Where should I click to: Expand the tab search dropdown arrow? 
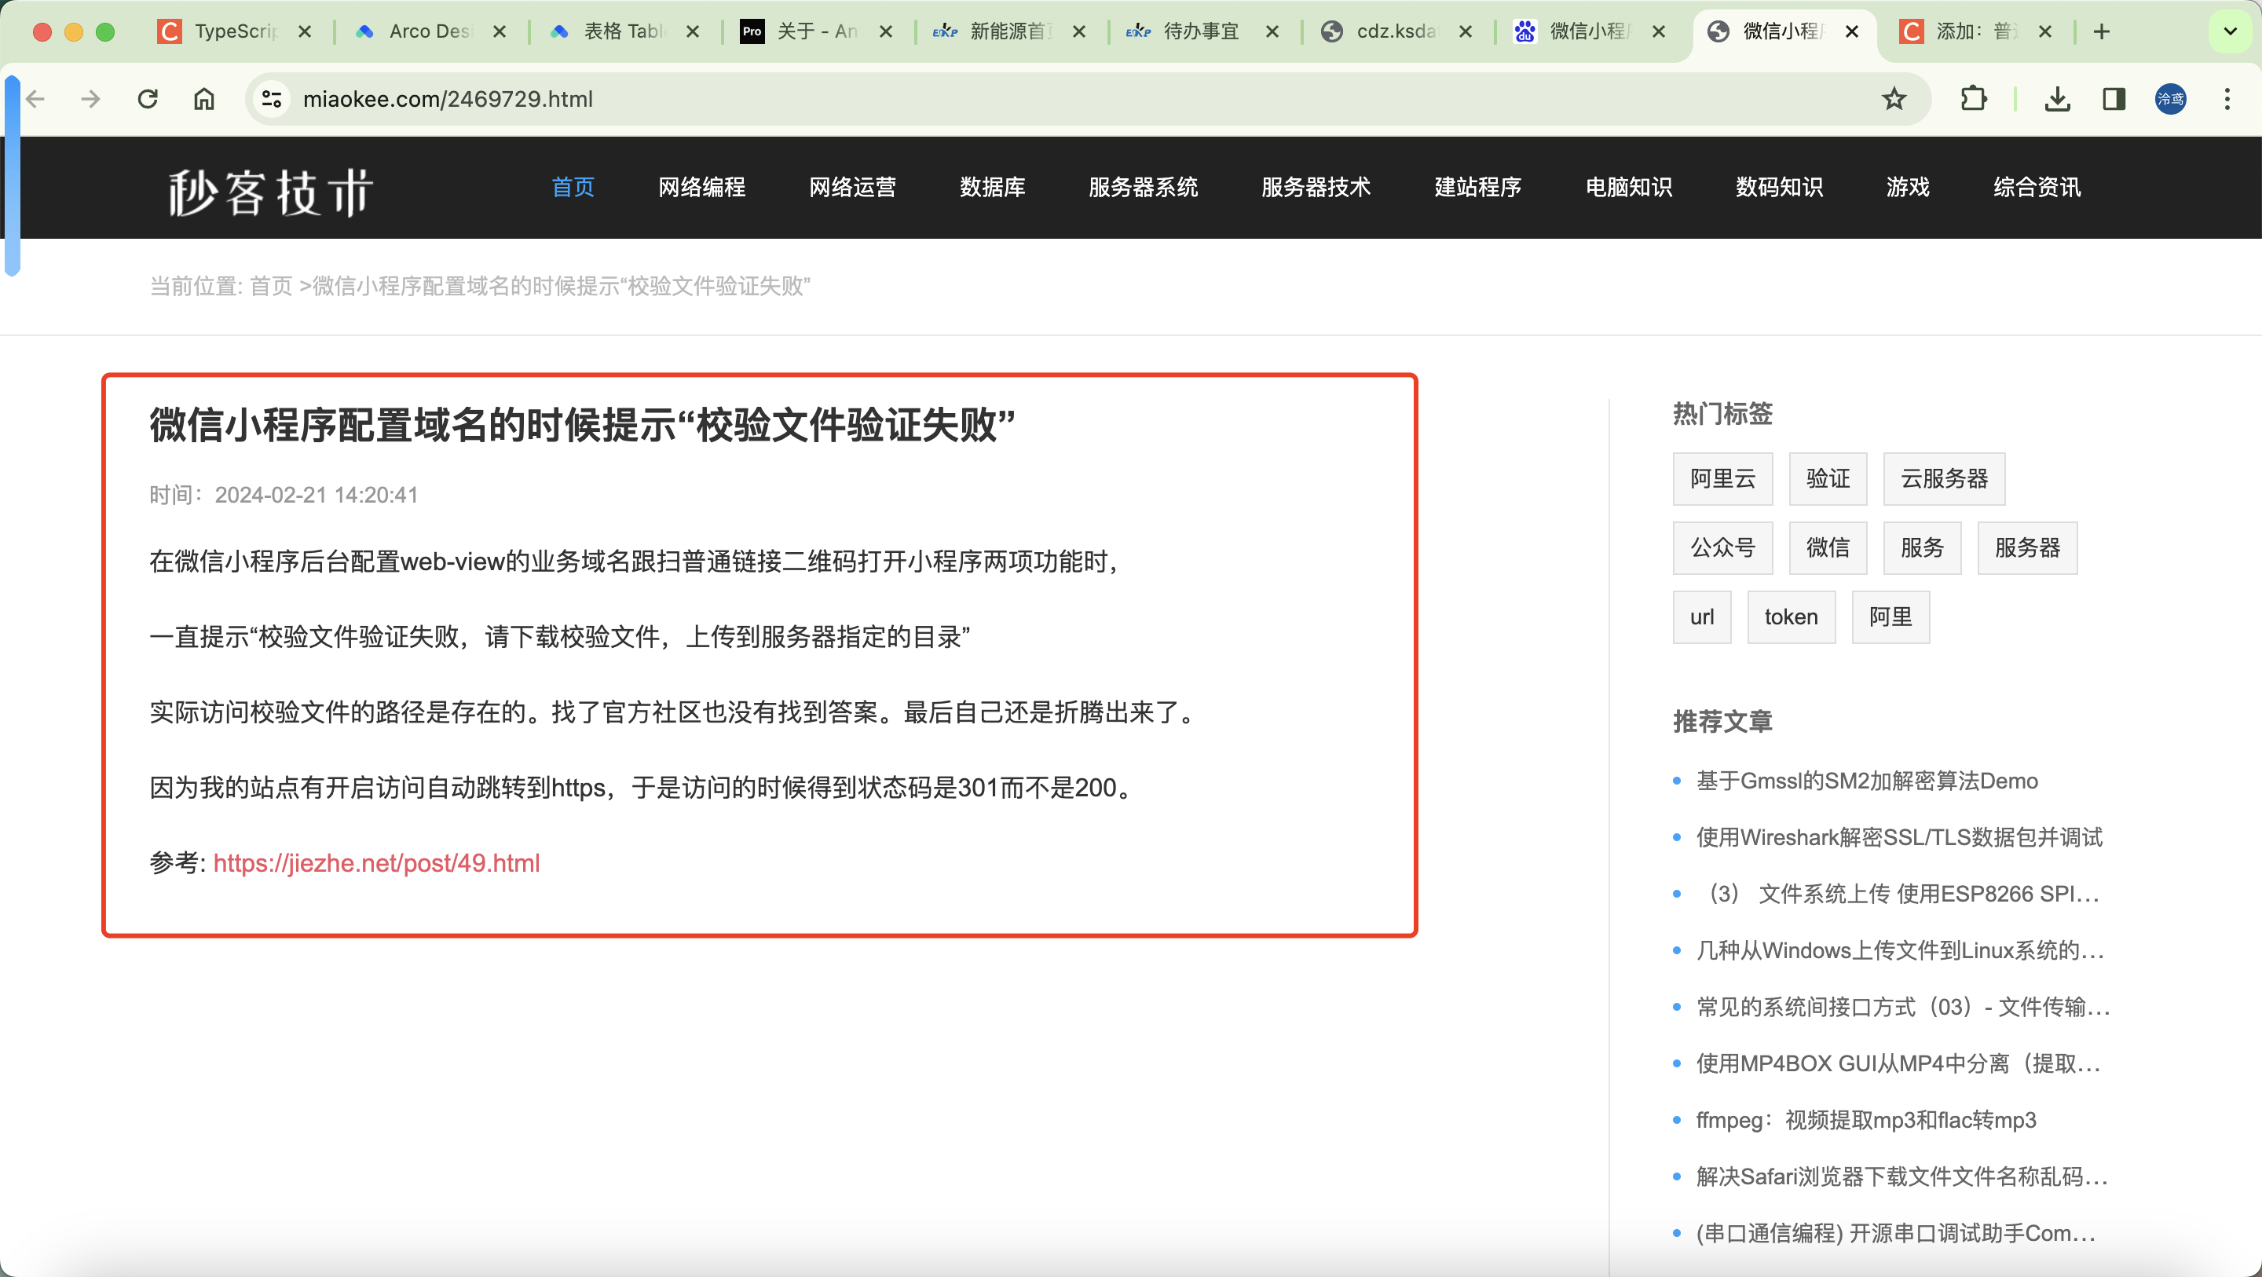(2230, 31)
